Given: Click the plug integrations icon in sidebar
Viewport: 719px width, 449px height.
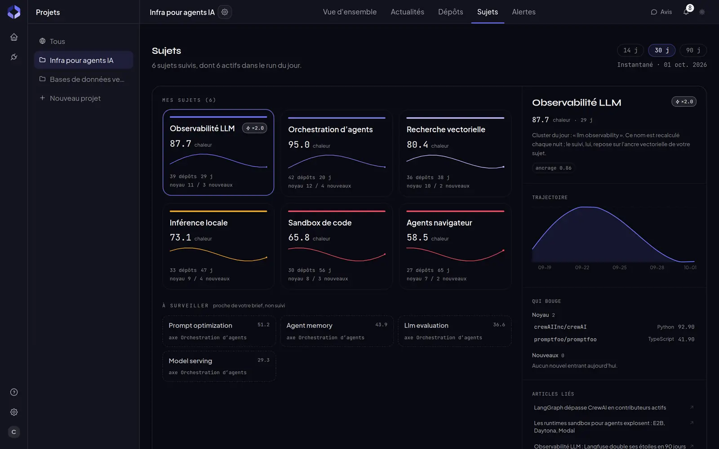Looking at the screenshot, I should [x=14, y=57].
